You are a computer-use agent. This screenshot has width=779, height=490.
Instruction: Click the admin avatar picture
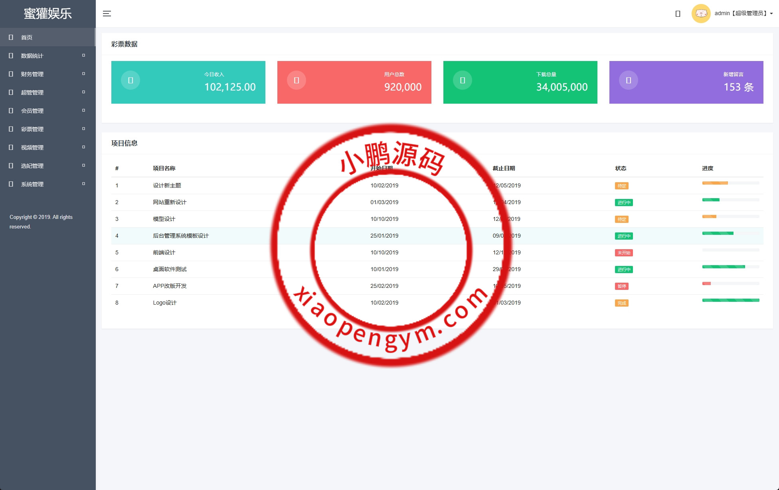pos(701,14)
